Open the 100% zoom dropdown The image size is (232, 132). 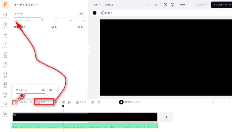[x=184, y=5]
